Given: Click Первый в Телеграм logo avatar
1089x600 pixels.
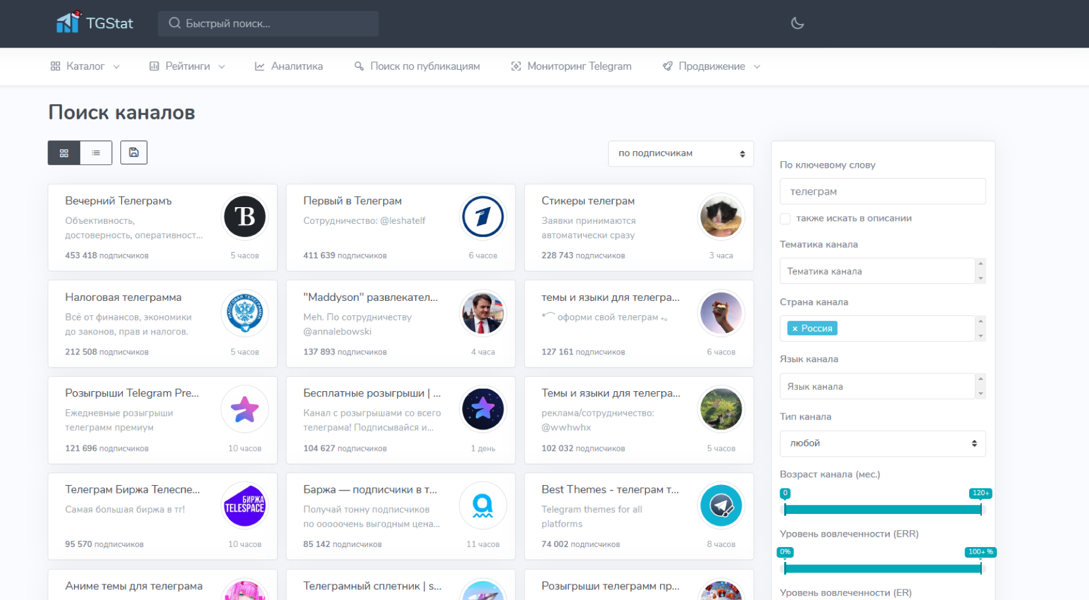Looking at the screenshot, I should (x=482, y=217).
